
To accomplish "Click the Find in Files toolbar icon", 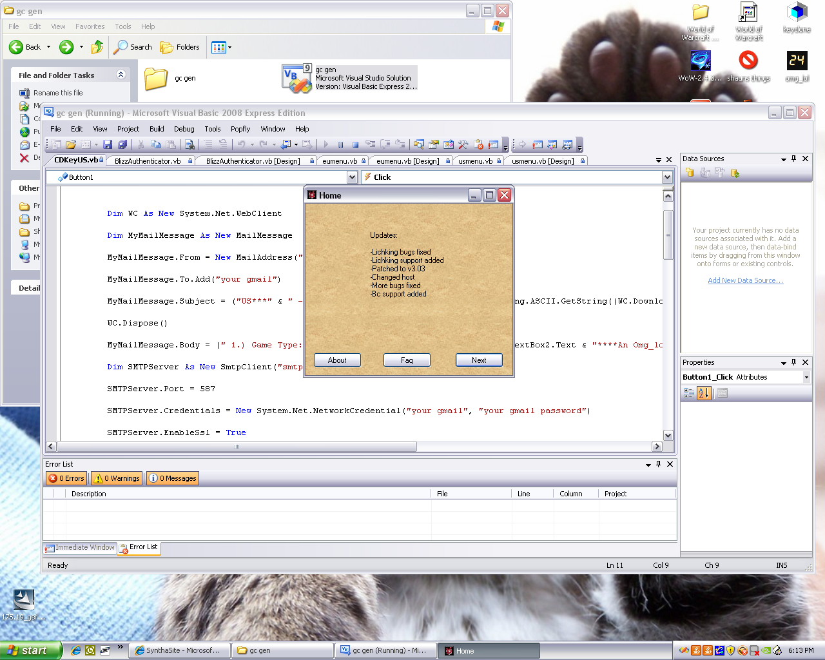I will pyautogui.click(x=189, y=144).
